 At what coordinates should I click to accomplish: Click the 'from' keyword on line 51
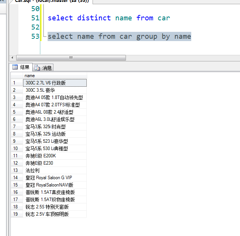(x=145, y=18)
